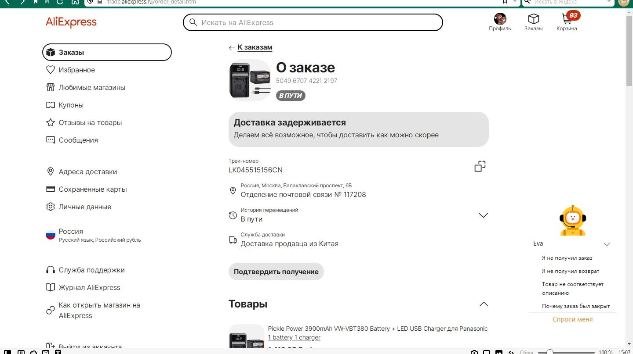Viewport: 633px width, 354px height.
Task: Choose Я не получил заказ in Eva
Action: (x=567, y=258)
